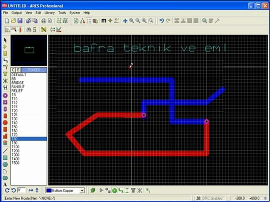Screen dimensions: 270x202
Task: Click the vertical mirror flip arrow
Action: (37, 190)
